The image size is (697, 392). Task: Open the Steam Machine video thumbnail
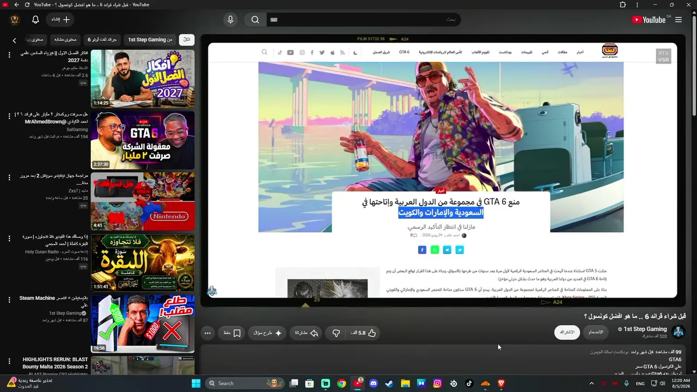[x=143, y=324]
